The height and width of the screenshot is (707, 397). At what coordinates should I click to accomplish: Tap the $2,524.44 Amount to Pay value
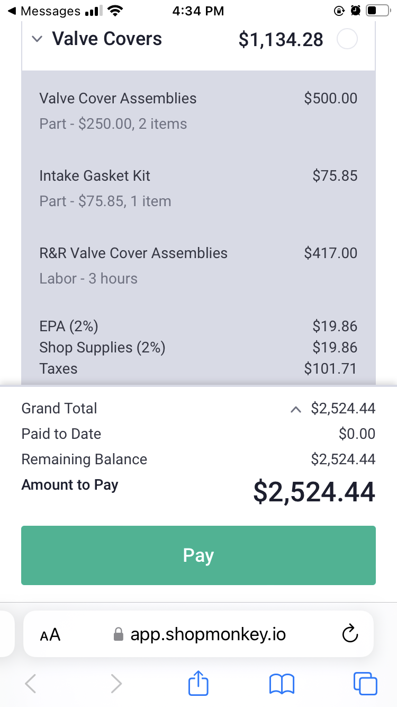(x=314, y=492)
